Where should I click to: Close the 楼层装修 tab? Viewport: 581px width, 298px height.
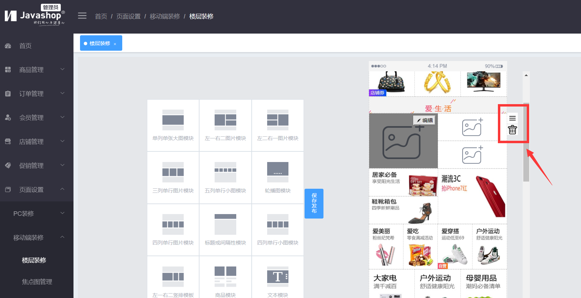pyautogui.click(x=115, y=44)
